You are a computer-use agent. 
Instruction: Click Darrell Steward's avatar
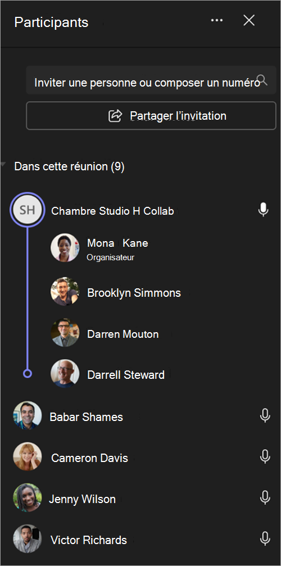(x=65, y=373)
